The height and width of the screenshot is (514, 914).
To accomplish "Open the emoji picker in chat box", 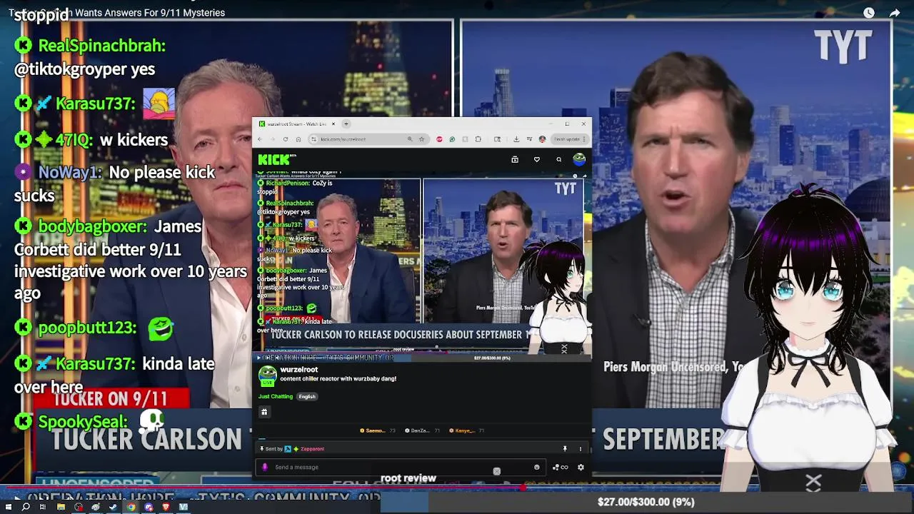I will [x=537, y=467].
